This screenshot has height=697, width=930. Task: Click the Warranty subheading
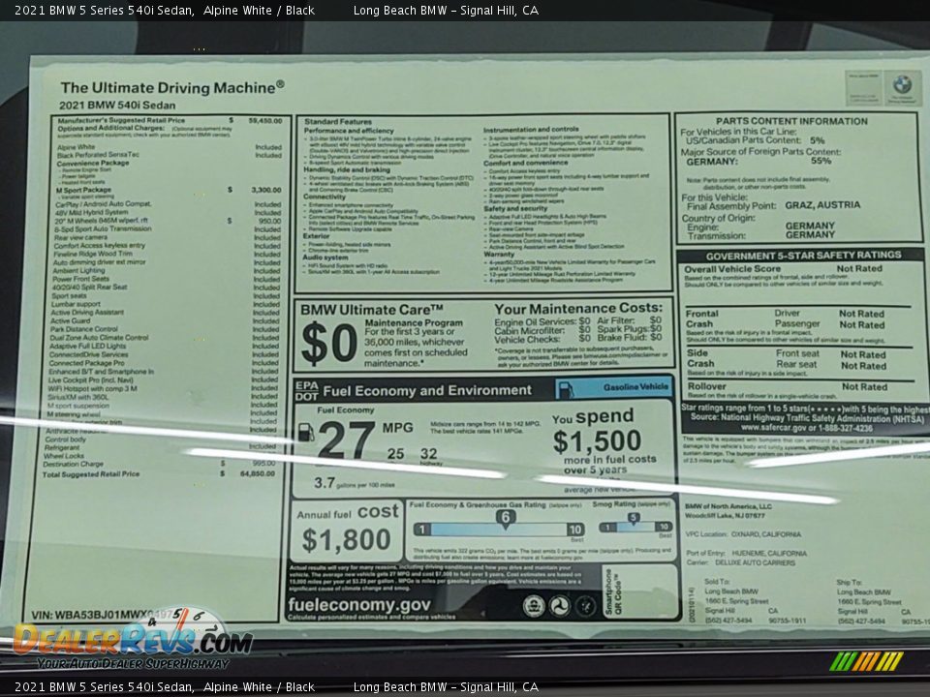point(499,254)
